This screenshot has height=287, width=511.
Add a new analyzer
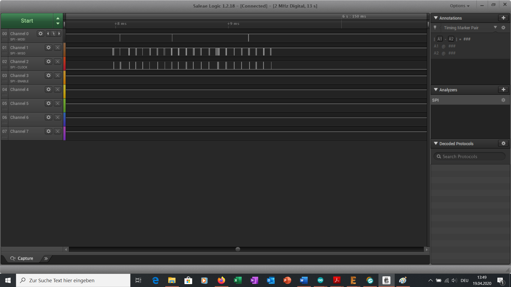503,90
